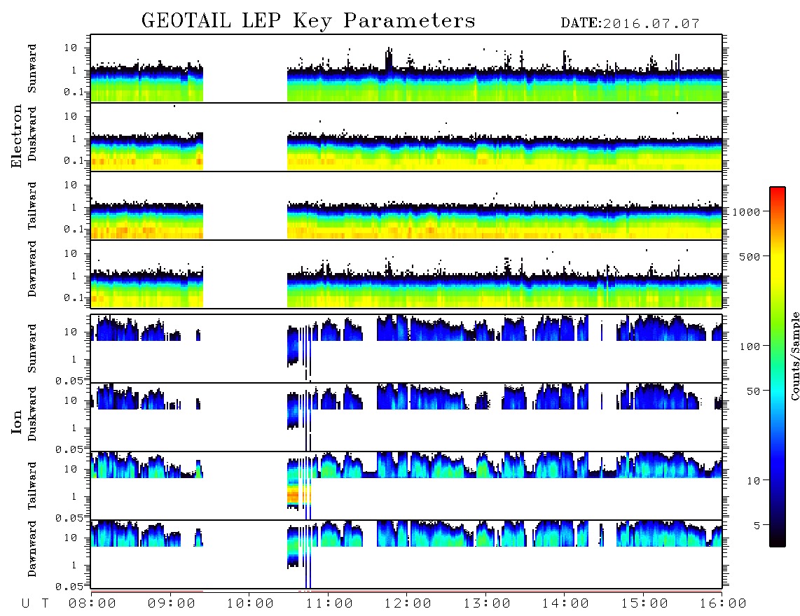Open the Electron Dawnward spectrogram panel
This screenshot has width=800, height=616.
406,274
